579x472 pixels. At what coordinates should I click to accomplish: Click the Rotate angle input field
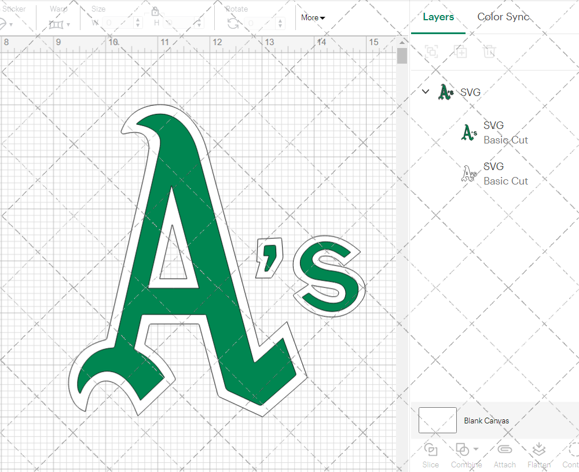coord(260,23)
